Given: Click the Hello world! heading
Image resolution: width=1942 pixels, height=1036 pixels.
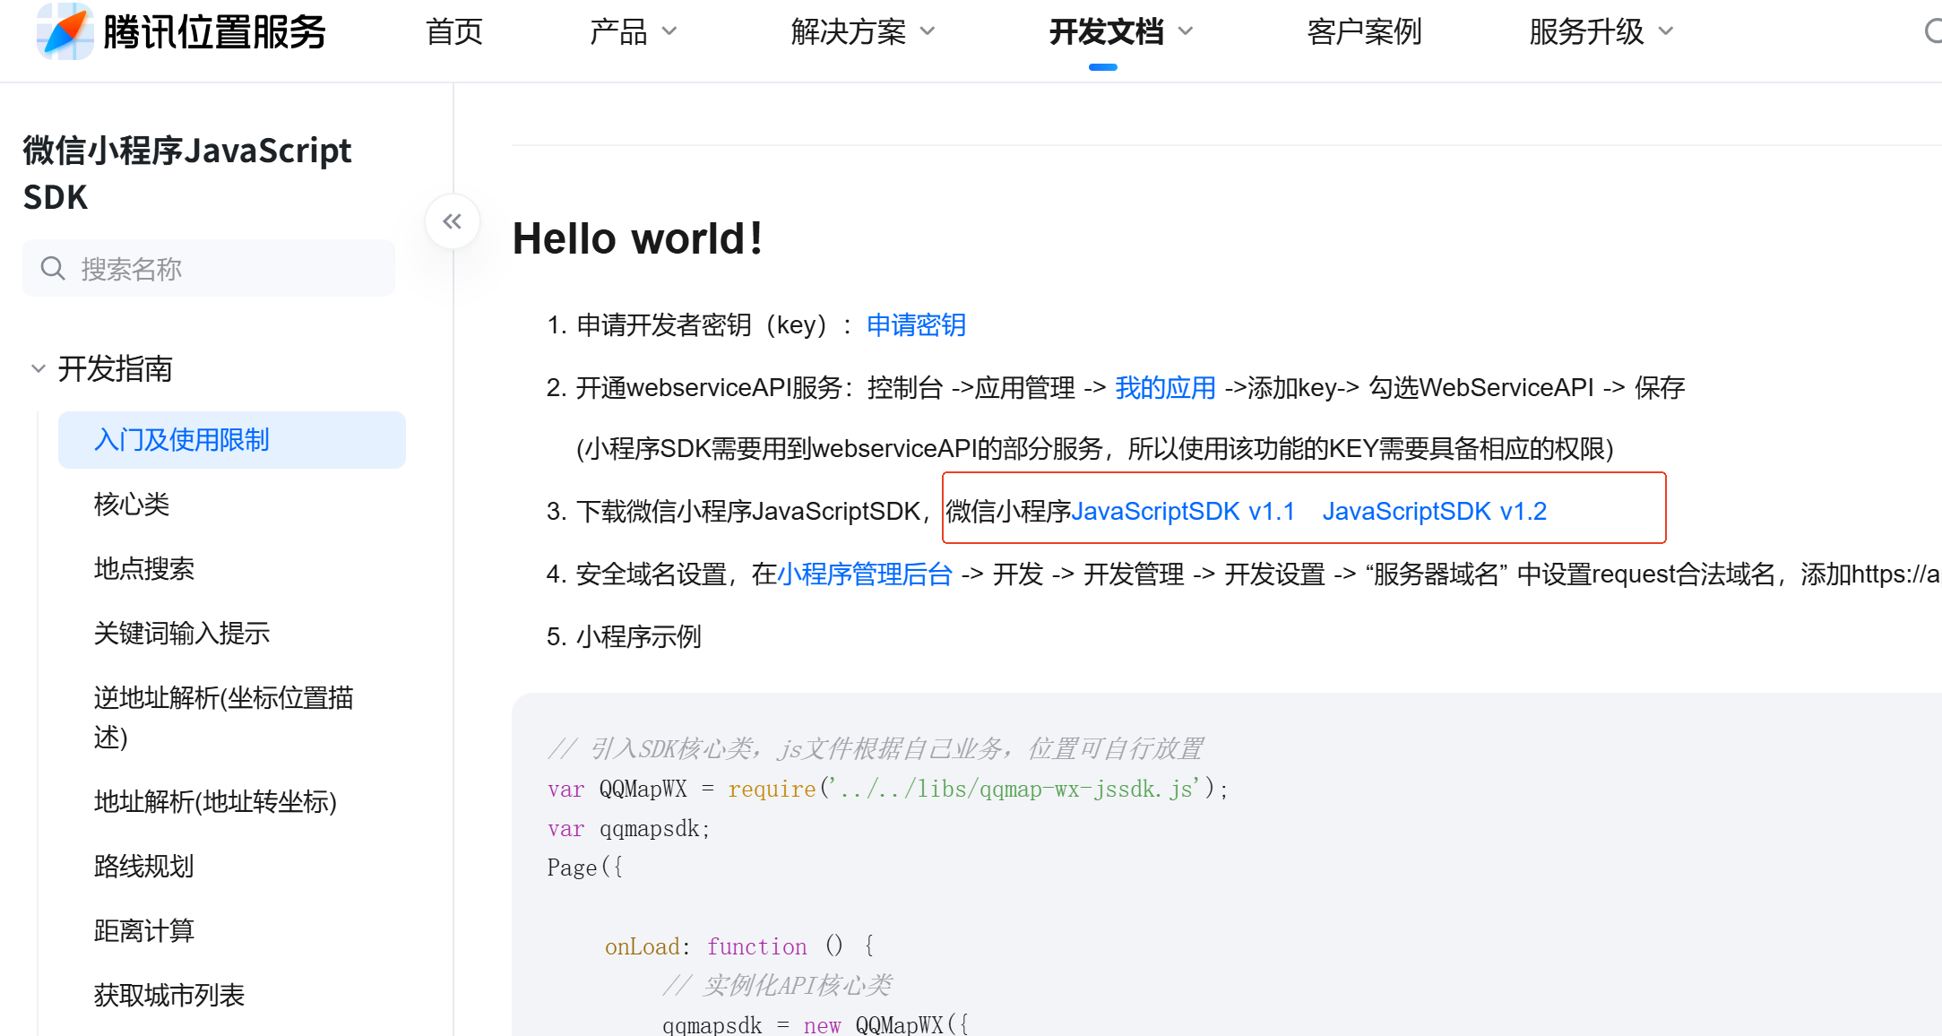Looking at the screenshot, I should click(x=637, y=238).
